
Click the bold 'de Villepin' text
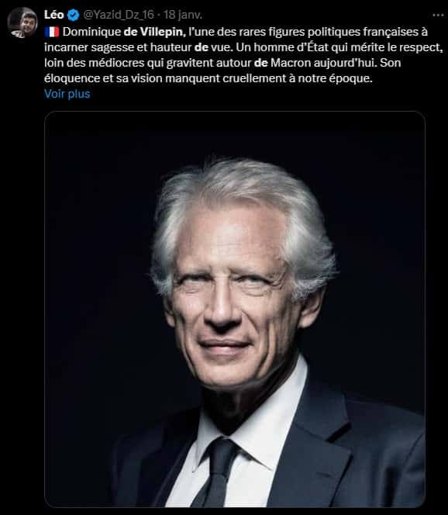click(x=154, y=32)
